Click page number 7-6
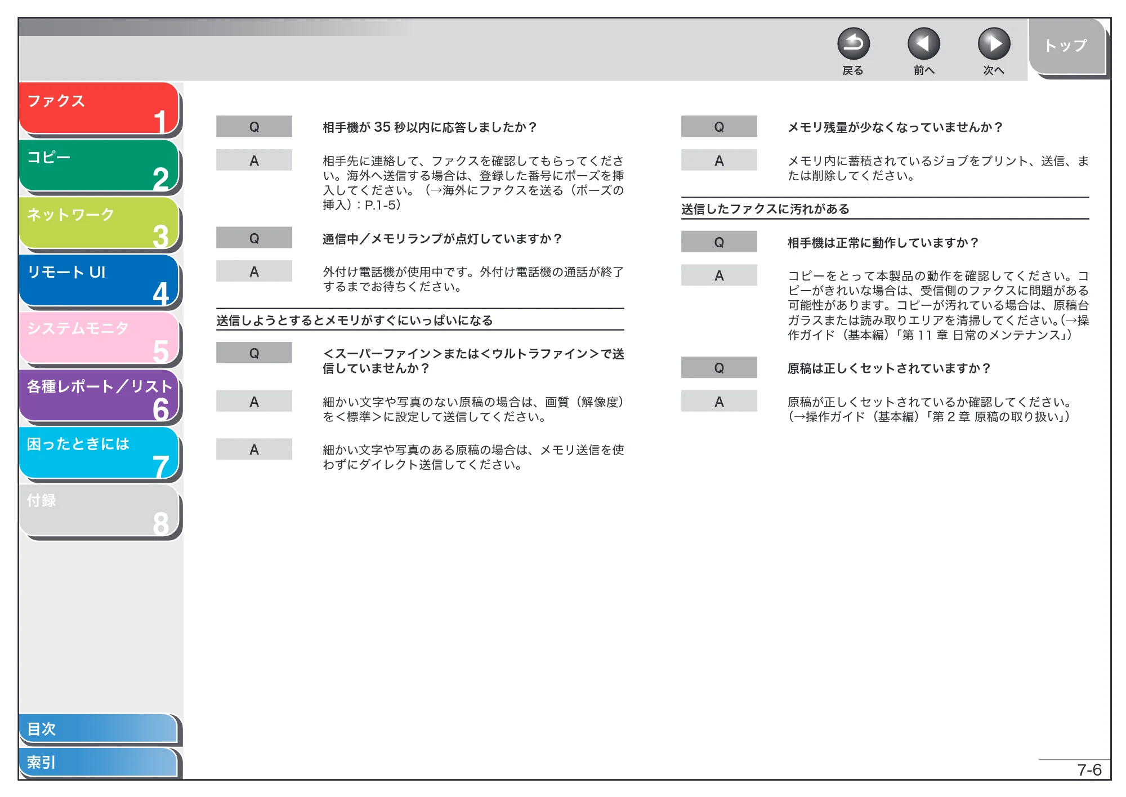The width and height of the screenshot is (1126, 797). (x=1089, y=770)
